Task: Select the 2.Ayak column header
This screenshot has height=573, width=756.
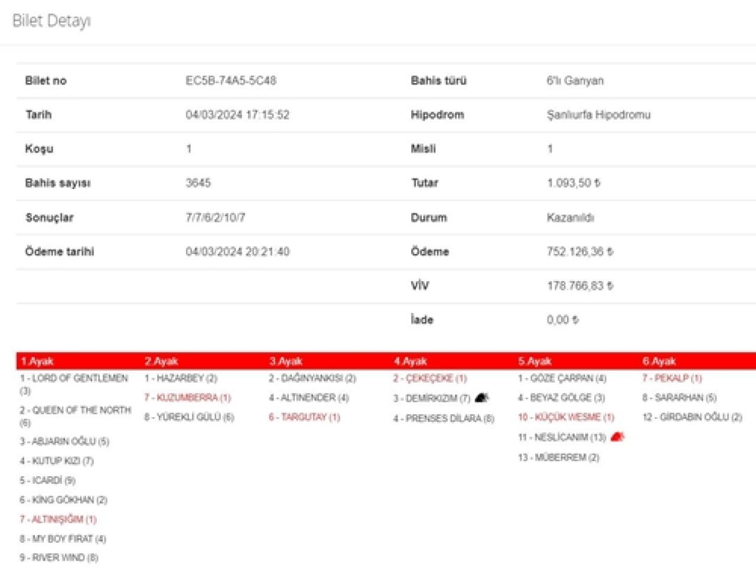Action: tap(161, 361)
